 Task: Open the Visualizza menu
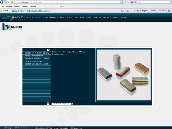click(17, 7)
